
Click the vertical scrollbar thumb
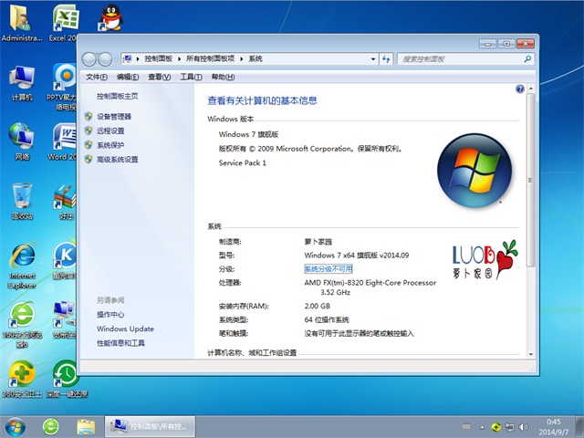[x=531, y=180]
